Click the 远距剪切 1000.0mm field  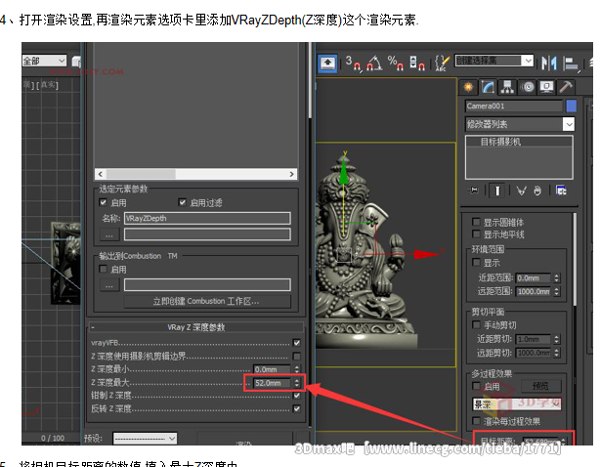pyautogui.click(x=534, y=353)
